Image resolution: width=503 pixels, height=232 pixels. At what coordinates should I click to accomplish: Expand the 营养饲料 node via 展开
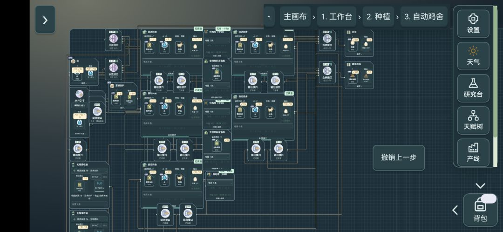[x=122, y=108]
